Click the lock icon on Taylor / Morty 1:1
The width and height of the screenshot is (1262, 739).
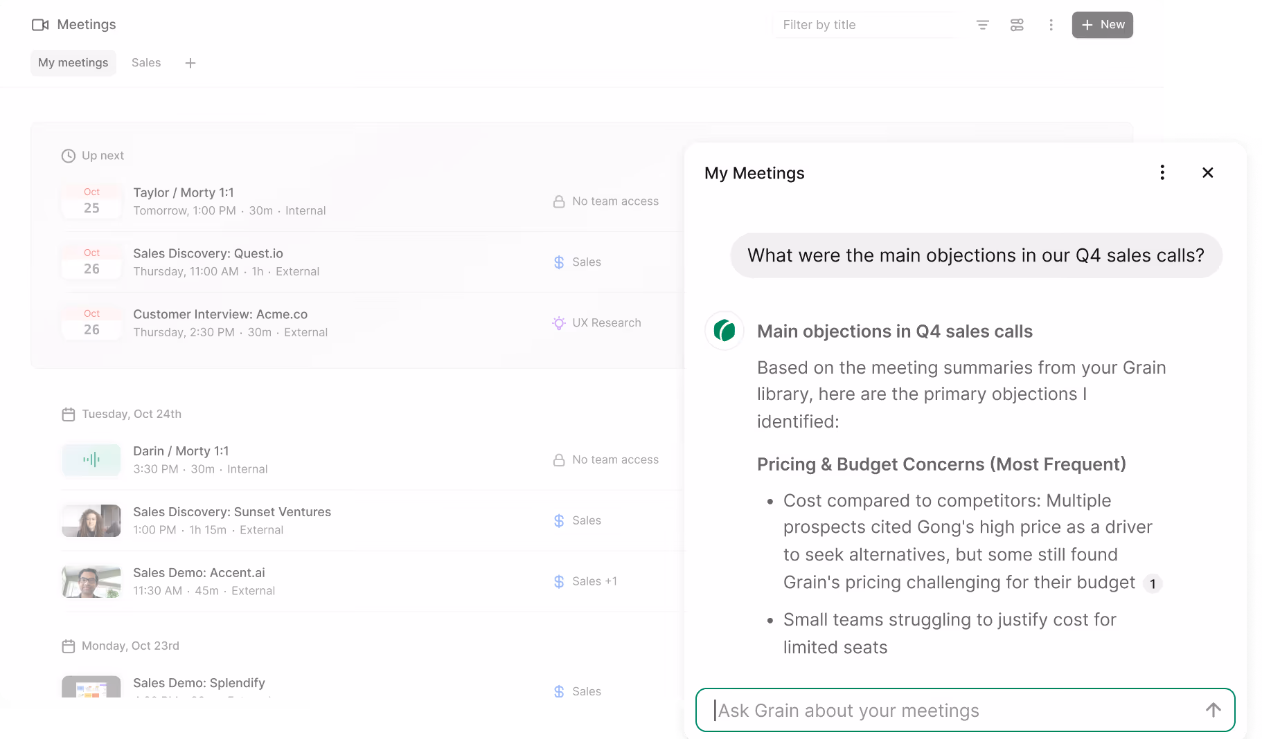pyautogui.click(x=558, y=201)
